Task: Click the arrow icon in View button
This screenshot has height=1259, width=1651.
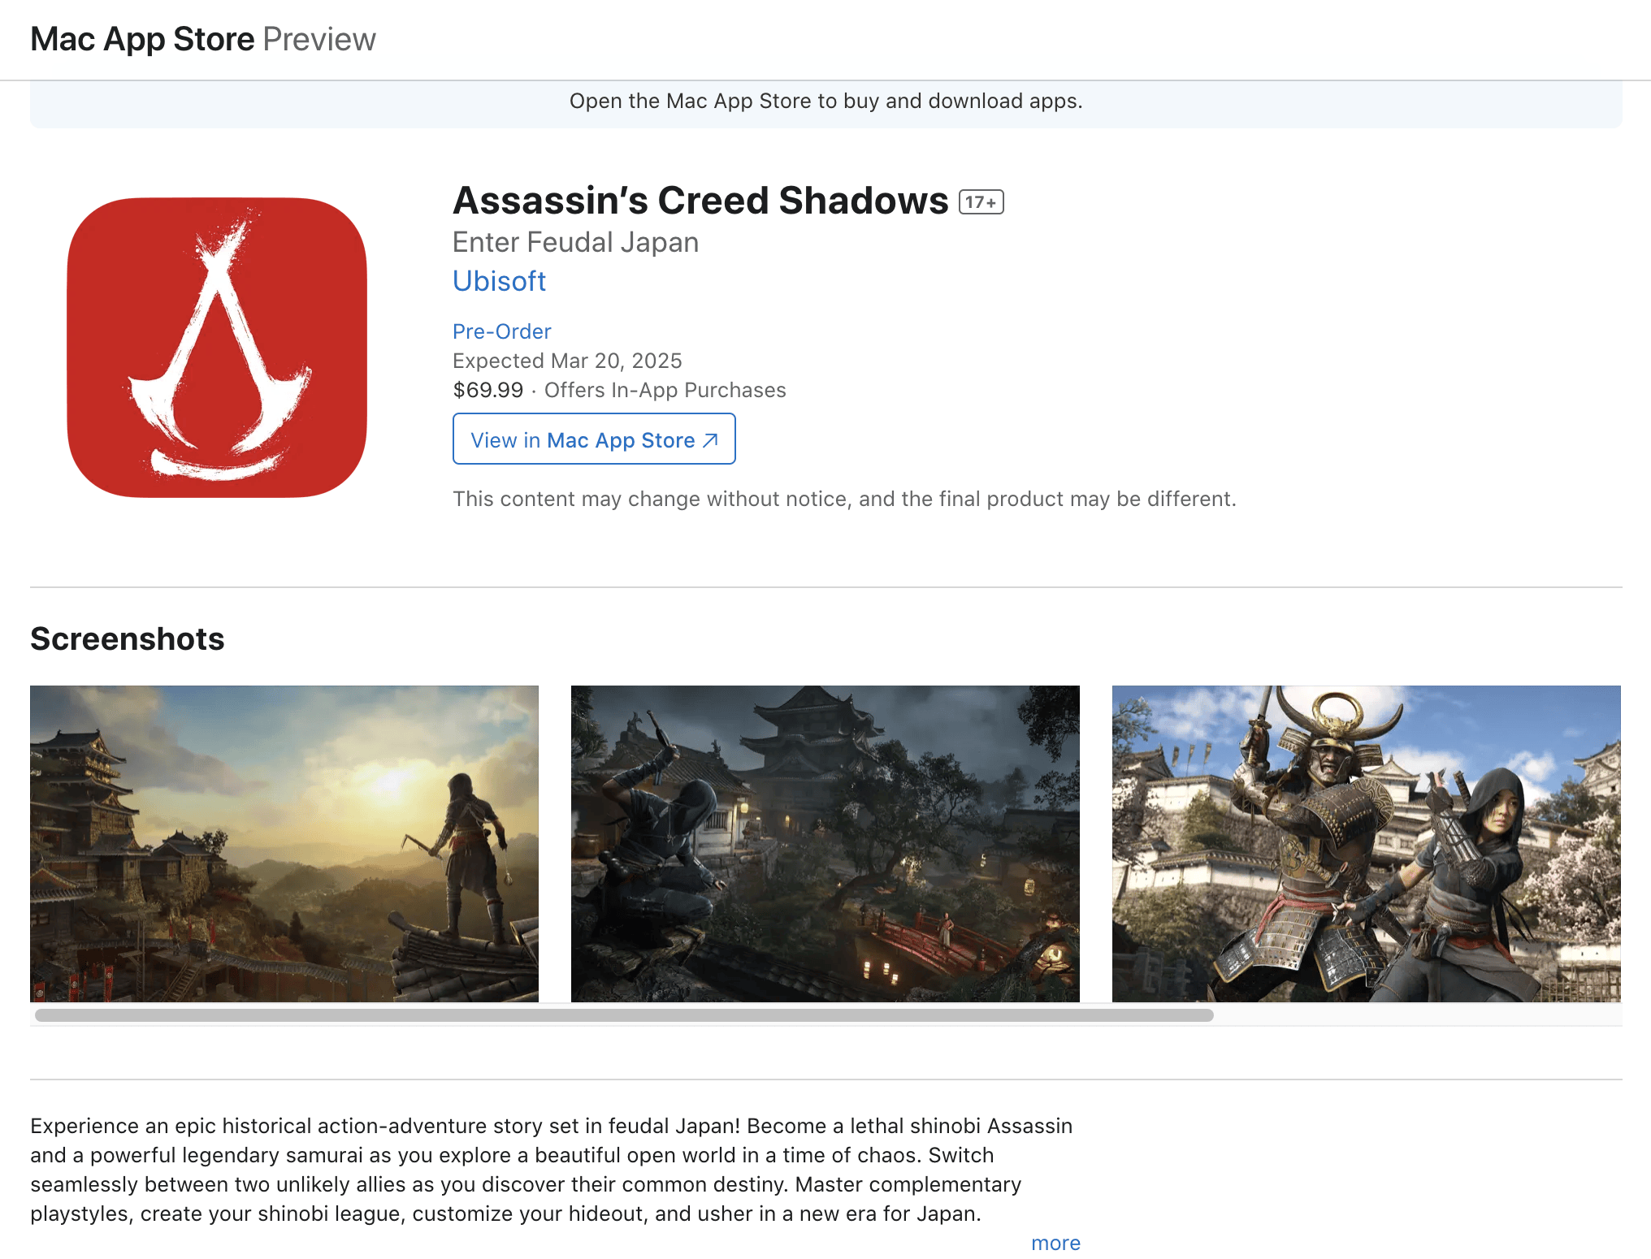Action: (710, 440)
